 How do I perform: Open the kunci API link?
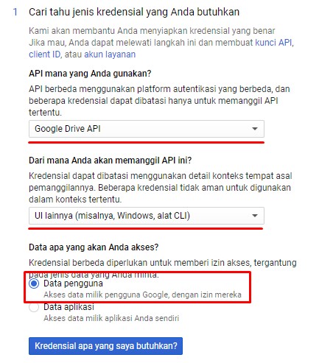pyautogui.click(x=273, y=43)
